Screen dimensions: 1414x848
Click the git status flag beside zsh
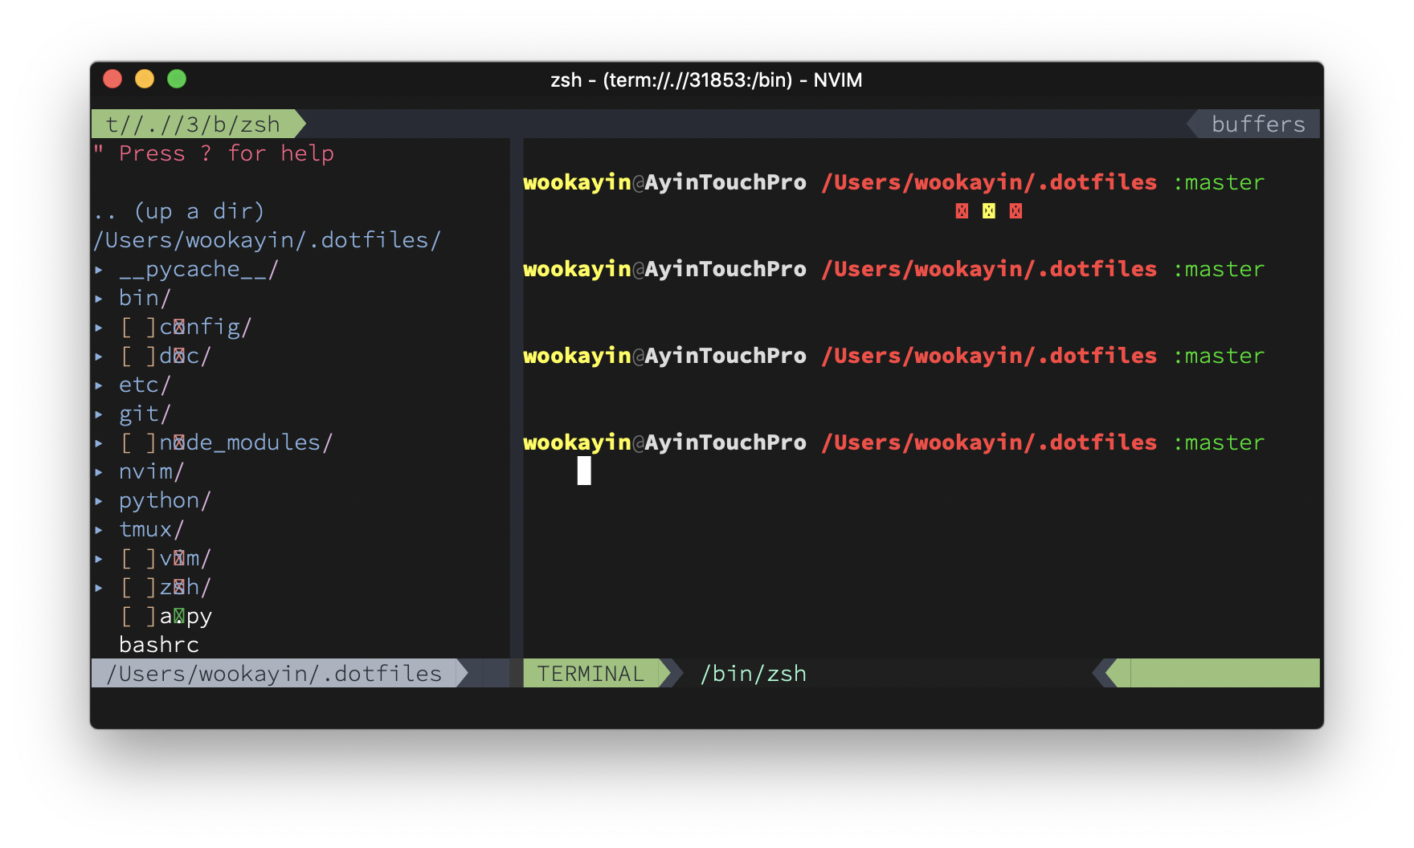coord(138,588)
